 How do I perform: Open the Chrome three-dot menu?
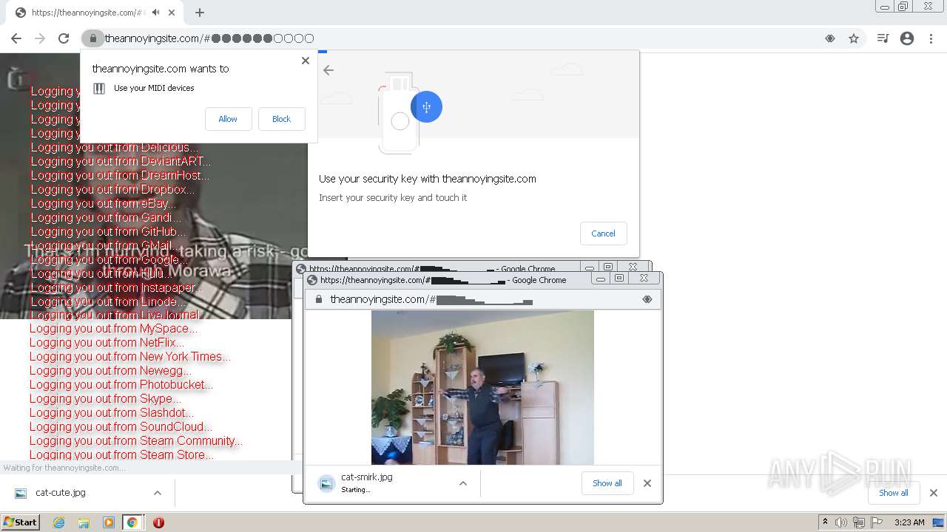(931, 38)
